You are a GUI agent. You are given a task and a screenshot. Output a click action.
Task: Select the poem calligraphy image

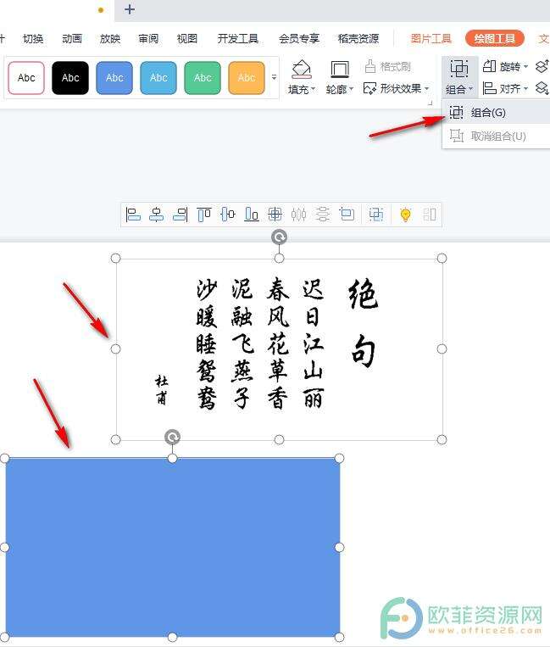[279, 349]
